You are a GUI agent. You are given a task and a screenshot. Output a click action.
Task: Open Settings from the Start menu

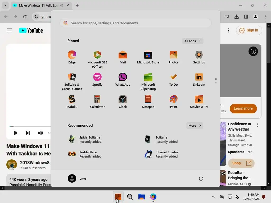click(199, 57)
